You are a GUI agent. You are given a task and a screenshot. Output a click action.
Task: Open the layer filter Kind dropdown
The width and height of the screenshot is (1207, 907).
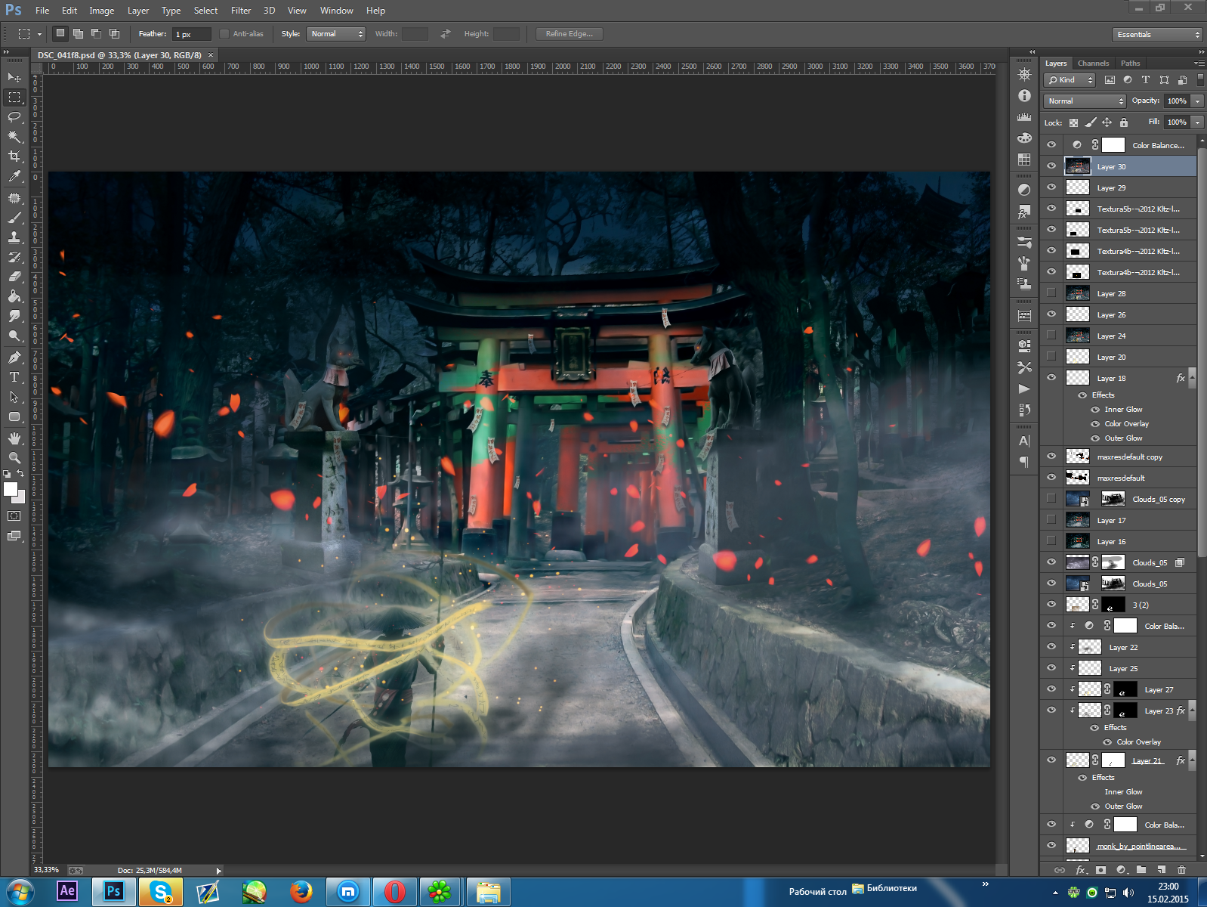tap(1070, 80)
